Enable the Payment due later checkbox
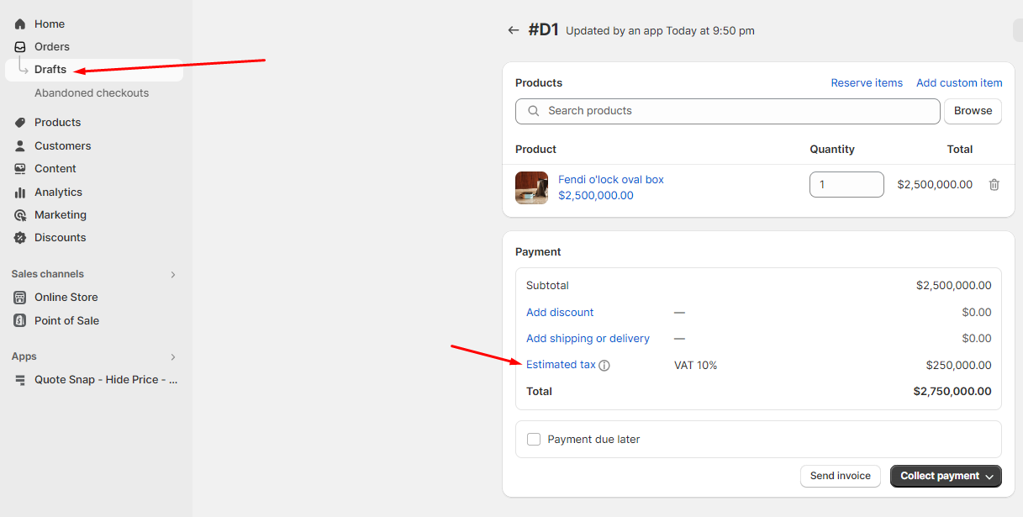The image size is (1023, 517). 534,440
